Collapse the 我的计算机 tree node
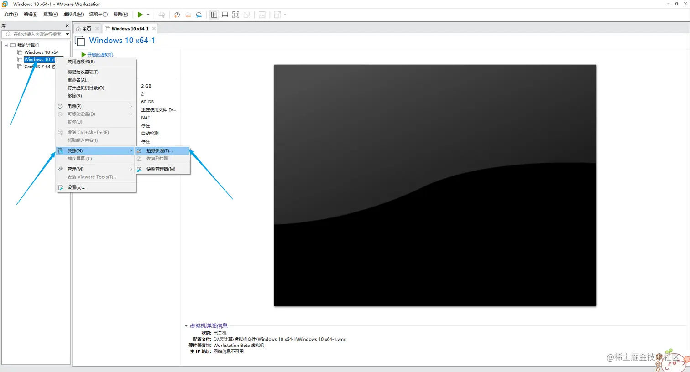This screenshot has width=690, height=372. (x=6, y=45)
